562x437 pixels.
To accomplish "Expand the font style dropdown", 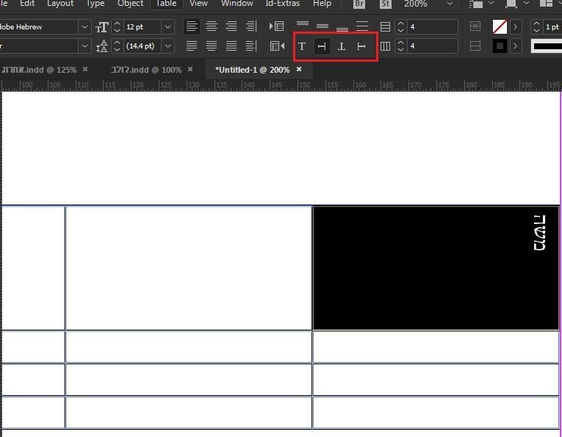I will pyautogui.click(x=84, y=46).
